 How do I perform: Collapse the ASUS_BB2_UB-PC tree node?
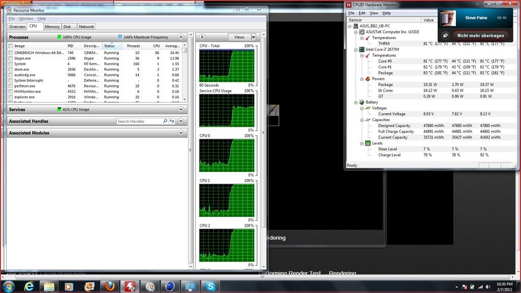tap(350, 26)
